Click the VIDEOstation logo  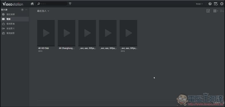[13, 4]
